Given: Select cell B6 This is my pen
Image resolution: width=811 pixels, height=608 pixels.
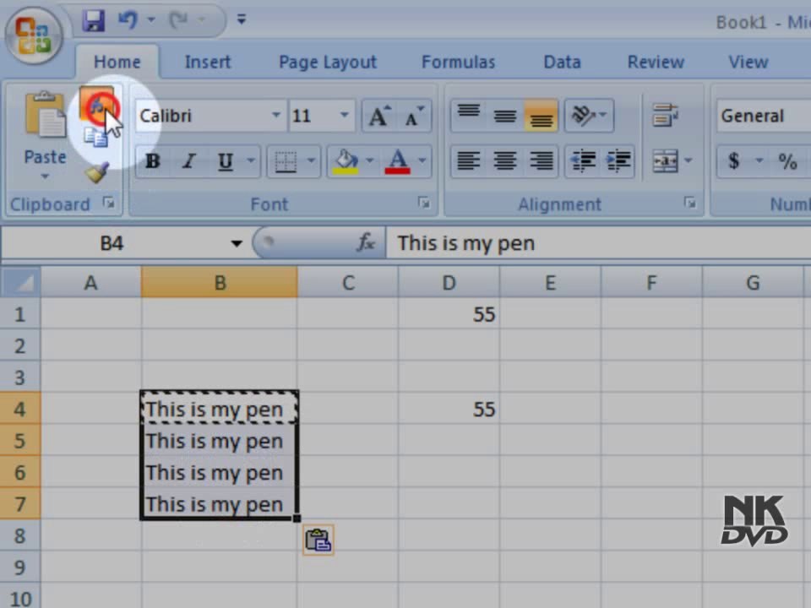Looking at the screenshot, I should [x=220, y=472].
